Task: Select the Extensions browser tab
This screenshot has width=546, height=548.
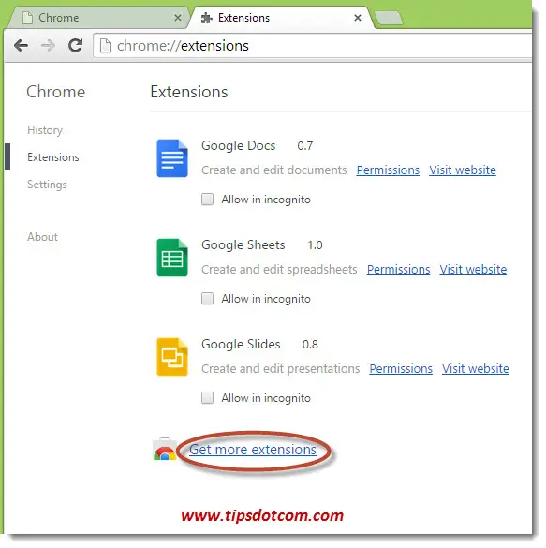Action: pos(281,18)
